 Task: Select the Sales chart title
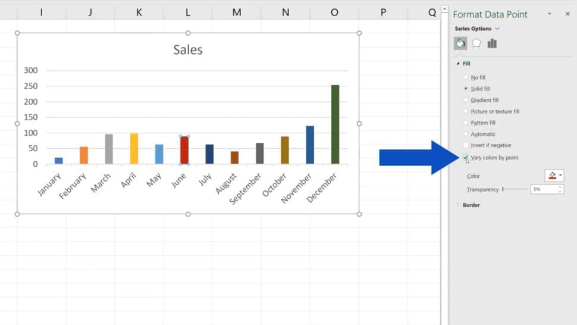[x=188, y=50]
